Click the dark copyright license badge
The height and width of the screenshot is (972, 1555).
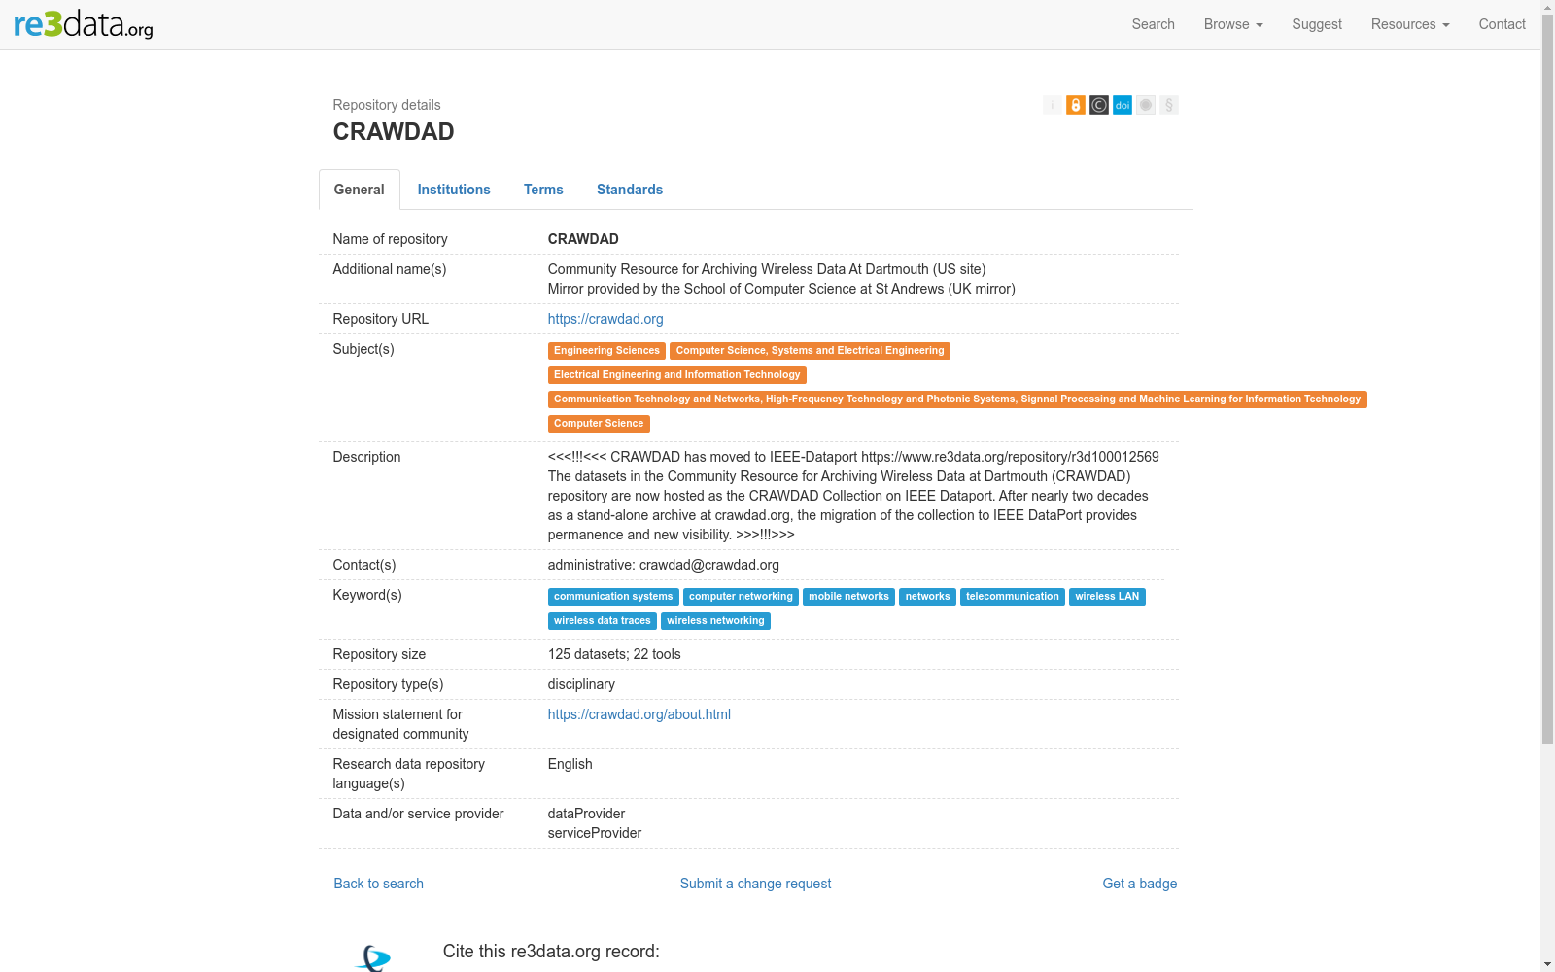pos(1099,105)
